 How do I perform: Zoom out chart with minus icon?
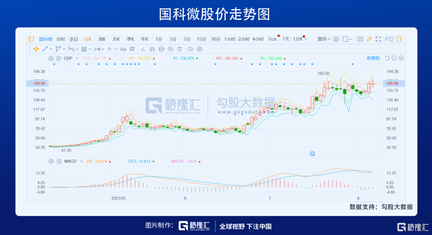click(x=394, y=58)
